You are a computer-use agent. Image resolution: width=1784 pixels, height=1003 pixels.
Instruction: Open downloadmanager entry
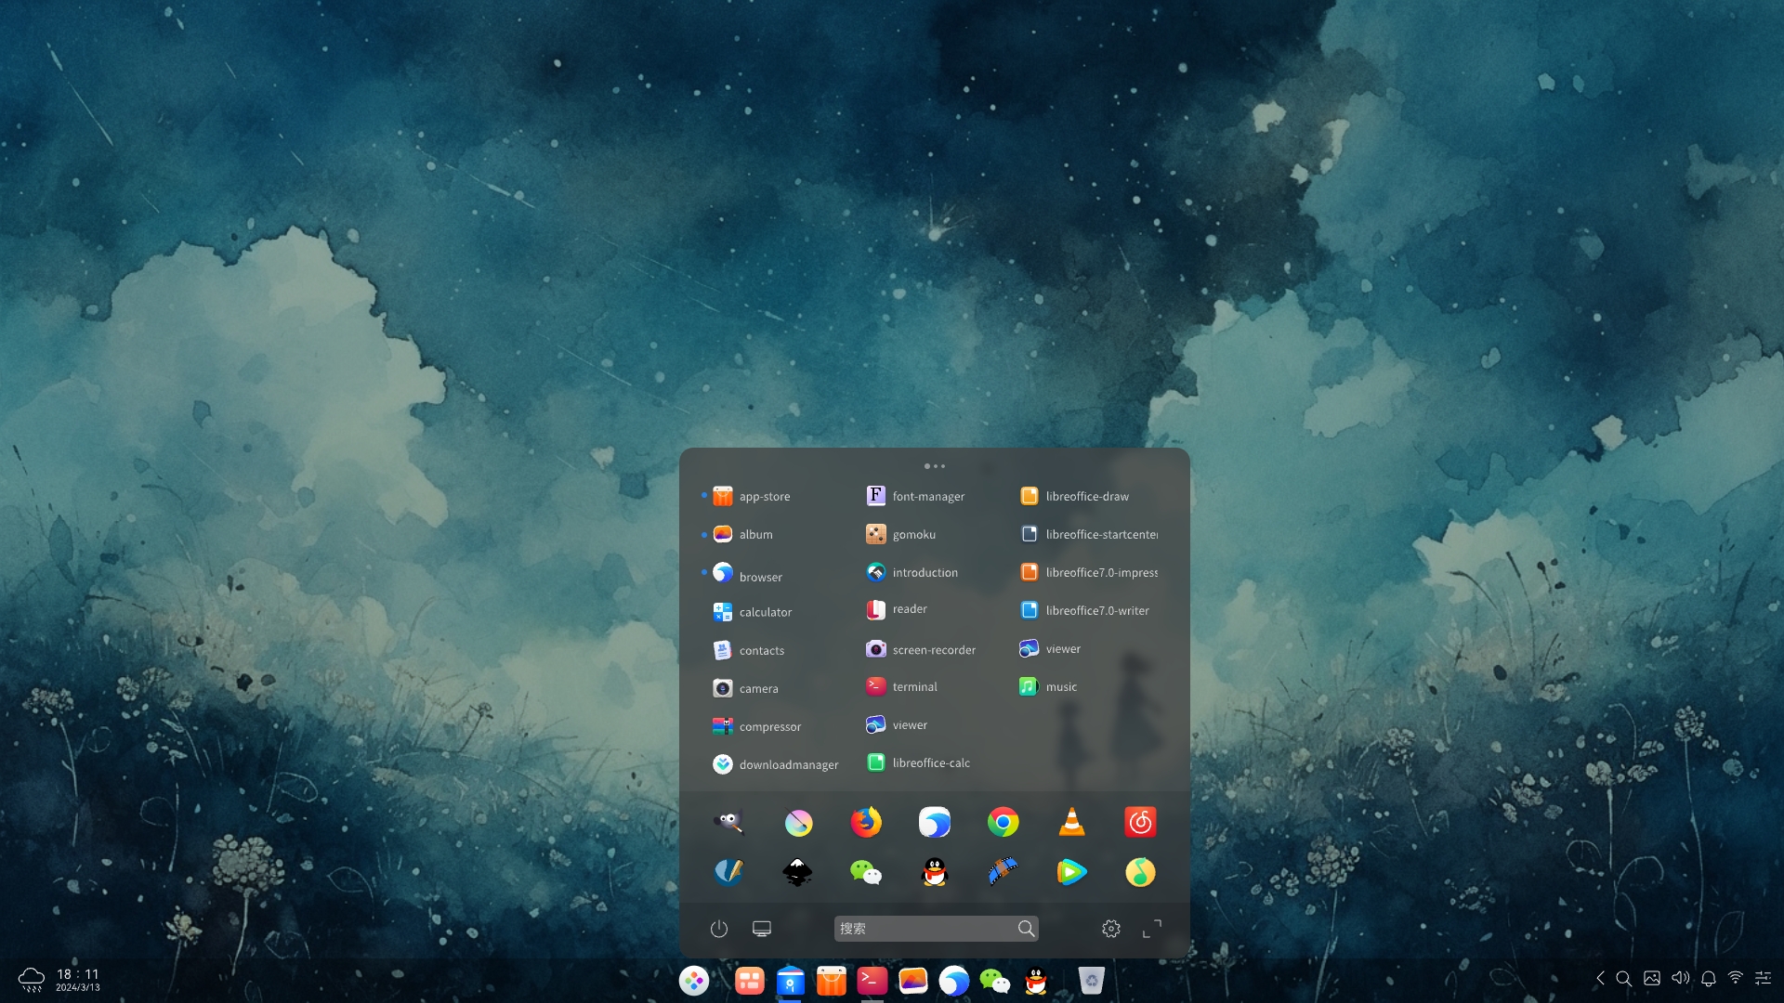point(775,764)
